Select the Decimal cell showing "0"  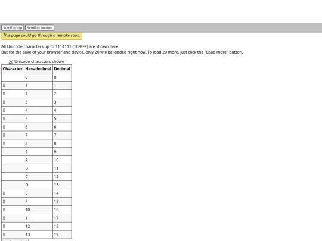click(x=62, y=77)
